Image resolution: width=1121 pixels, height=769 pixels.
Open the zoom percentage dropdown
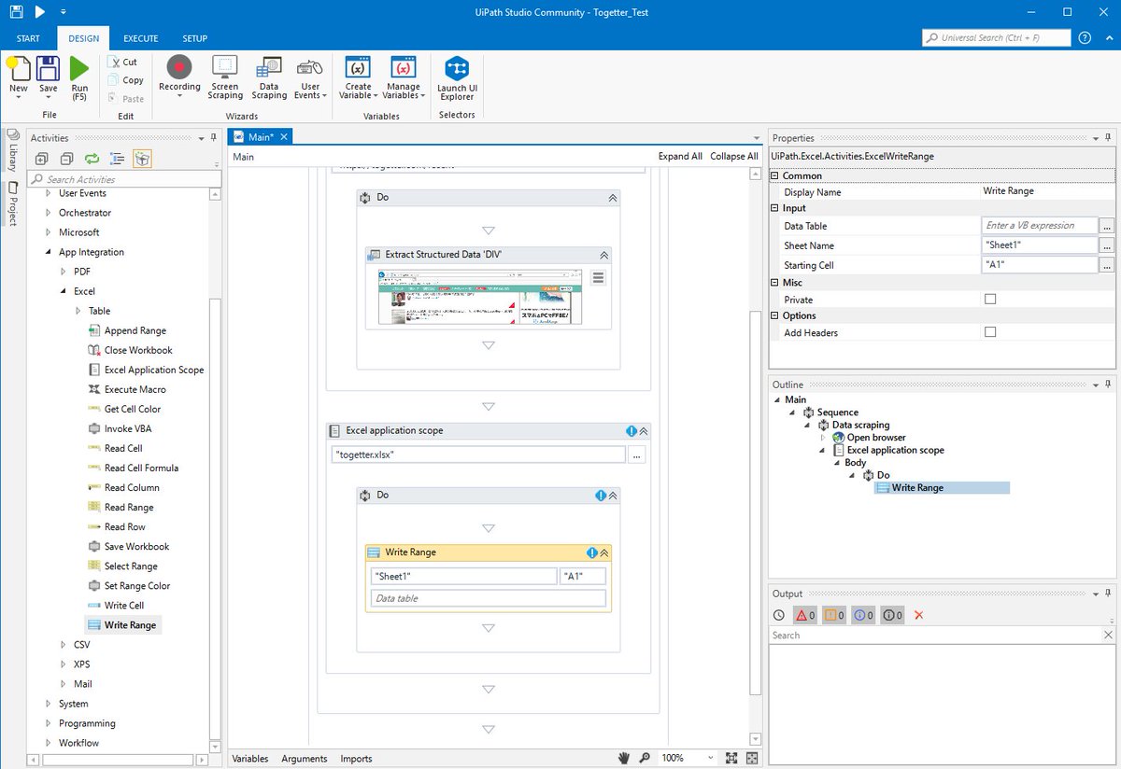pyautogui.click(x=711, y=759)
